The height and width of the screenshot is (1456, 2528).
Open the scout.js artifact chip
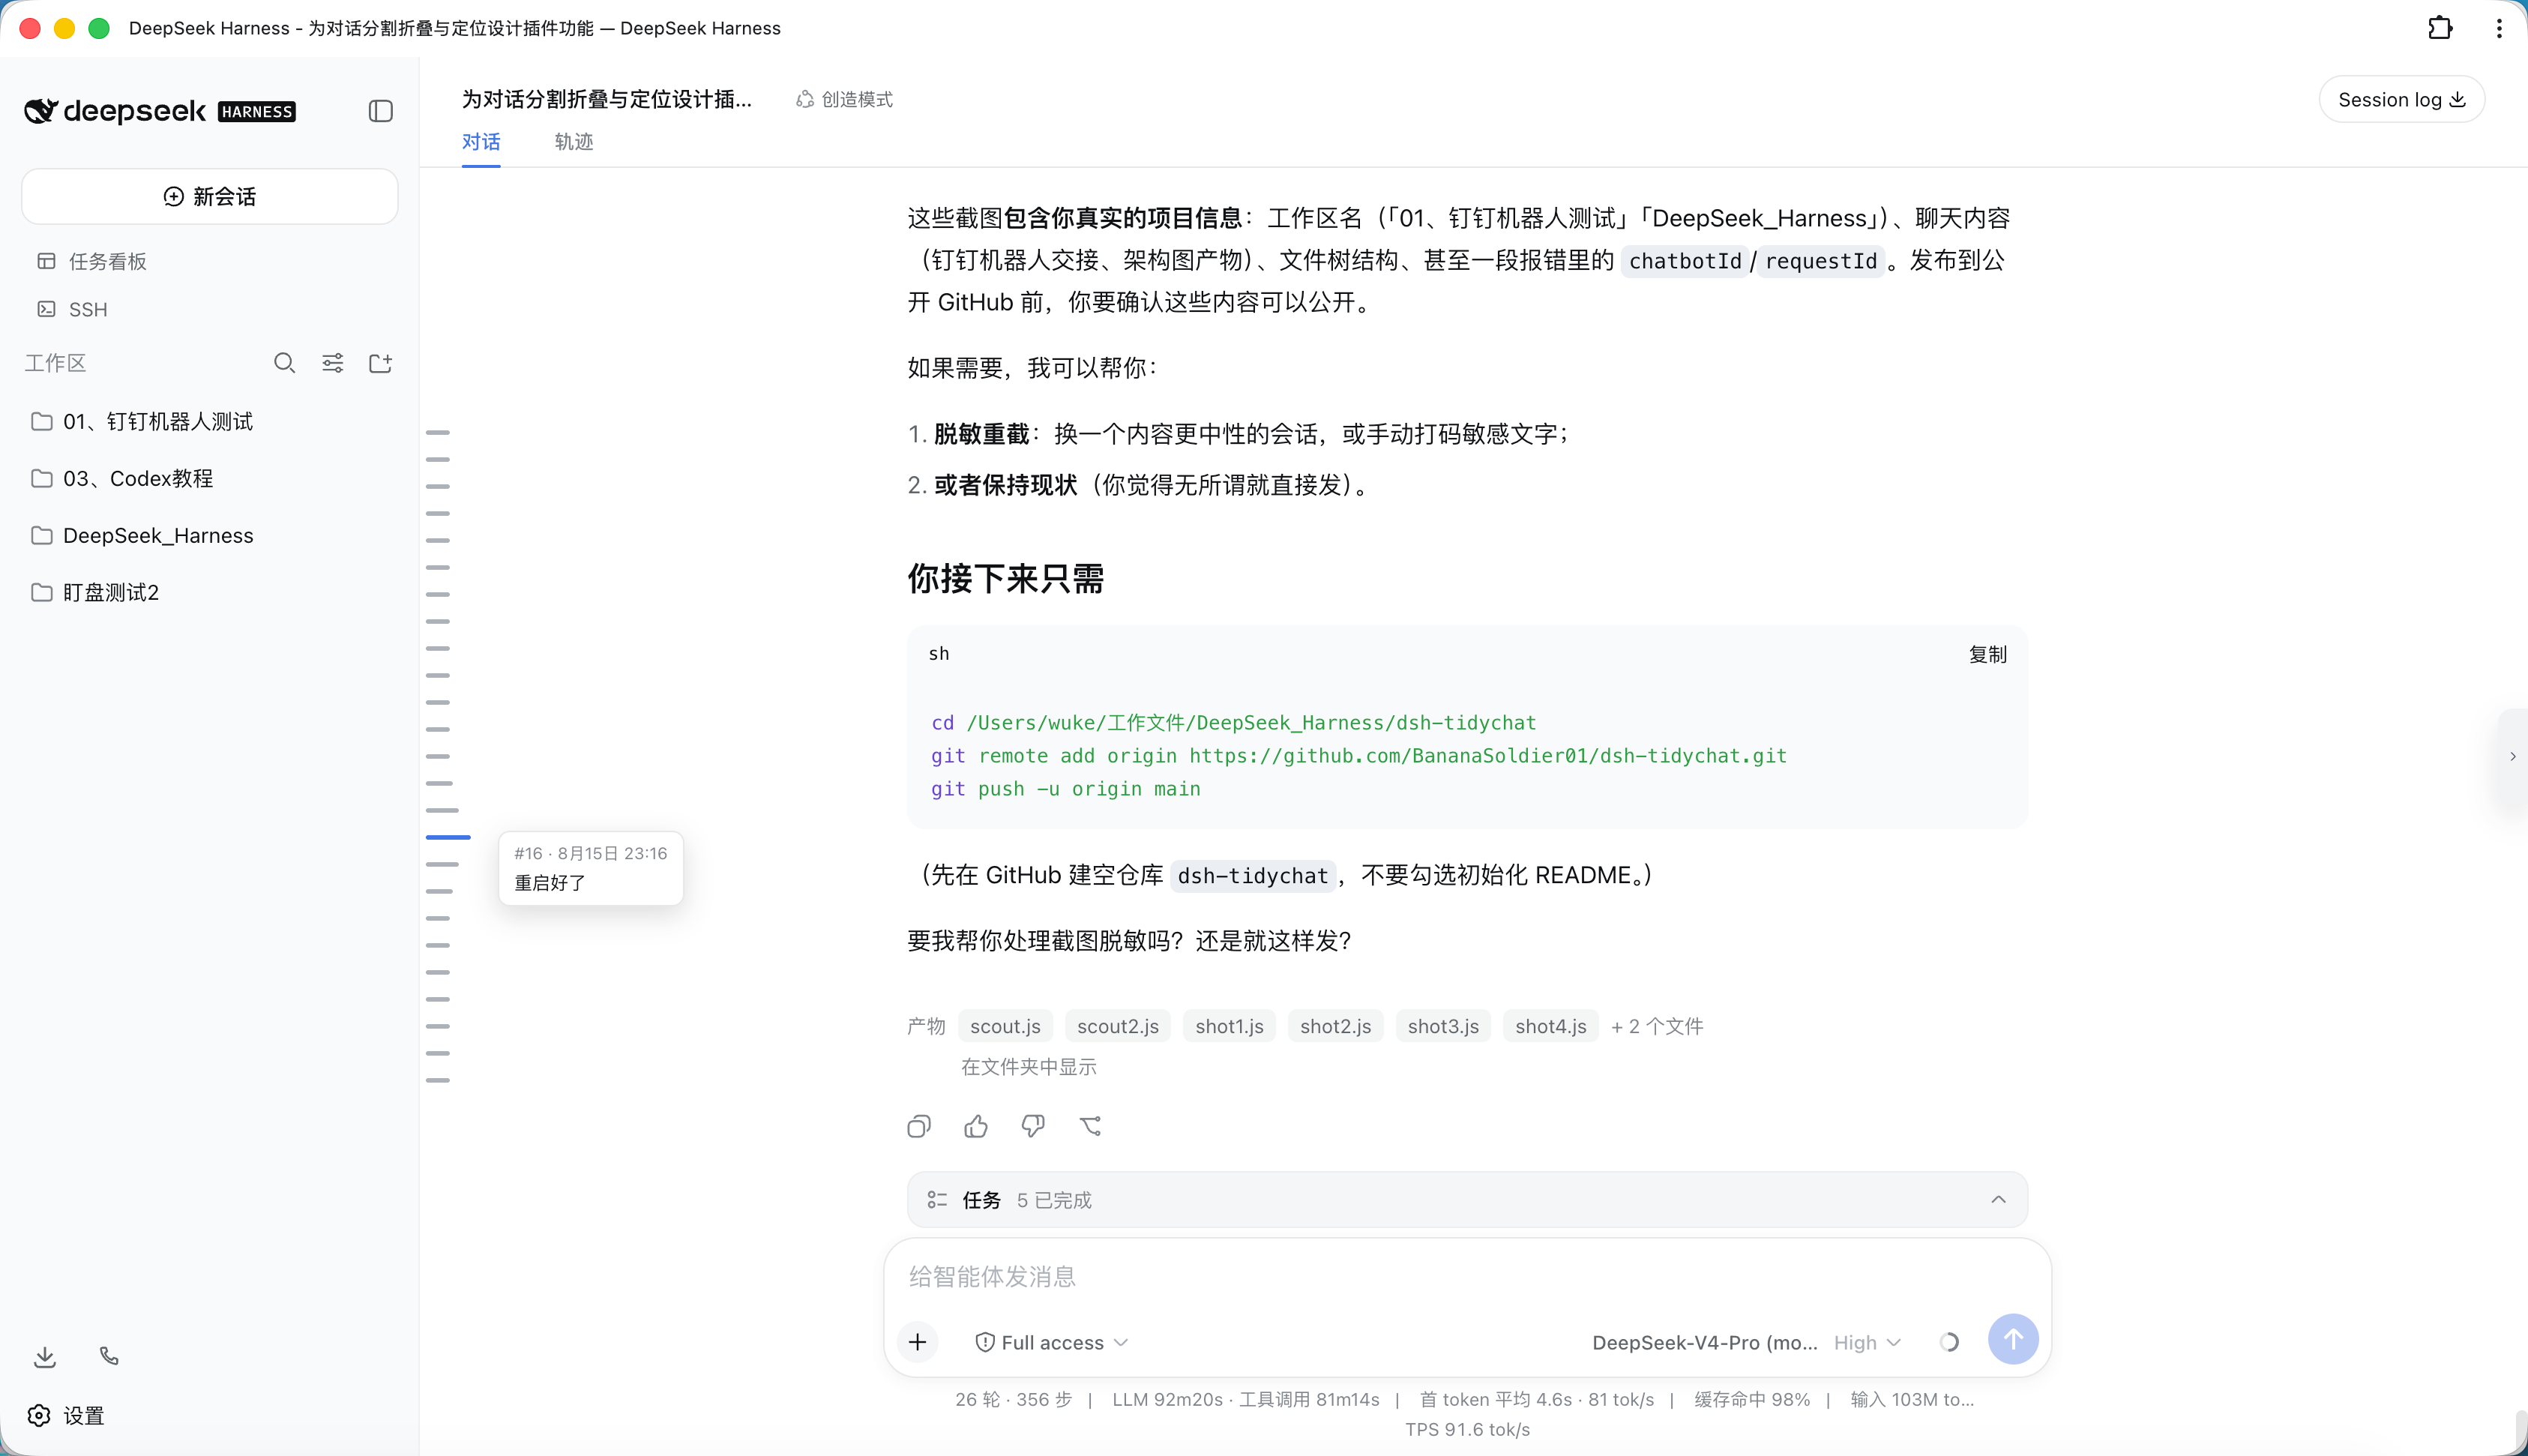[x=1005, y=1026]
